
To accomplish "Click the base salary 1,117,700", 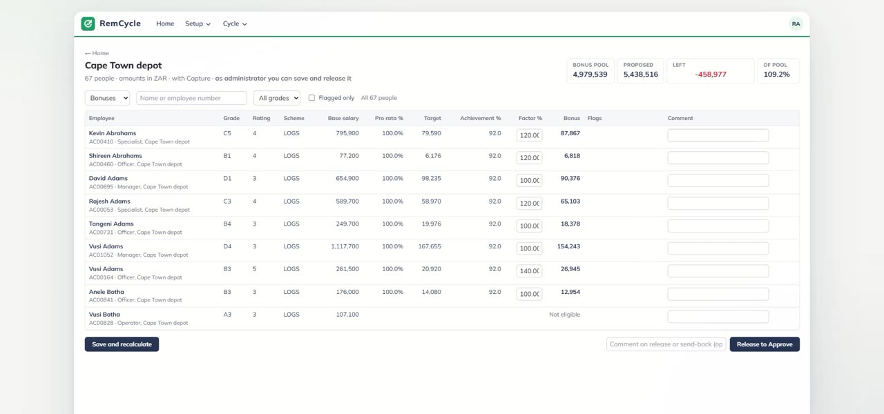I will point(345,246).
